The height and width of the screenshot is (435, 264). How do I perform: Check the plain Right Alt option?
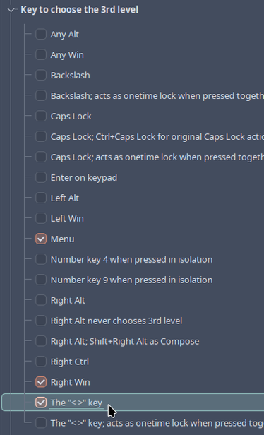click(x=41, y=300)
